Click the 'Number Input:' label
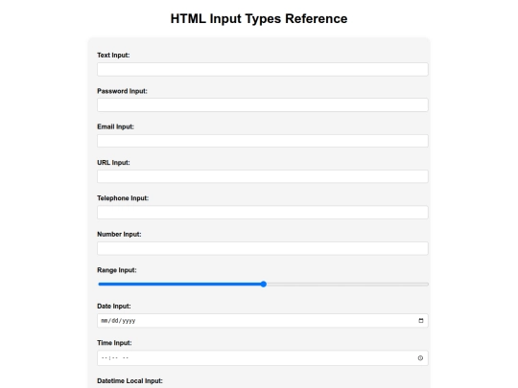Image resolution: width=518 pixels, height=388 pixels. [x=119, y=234]
